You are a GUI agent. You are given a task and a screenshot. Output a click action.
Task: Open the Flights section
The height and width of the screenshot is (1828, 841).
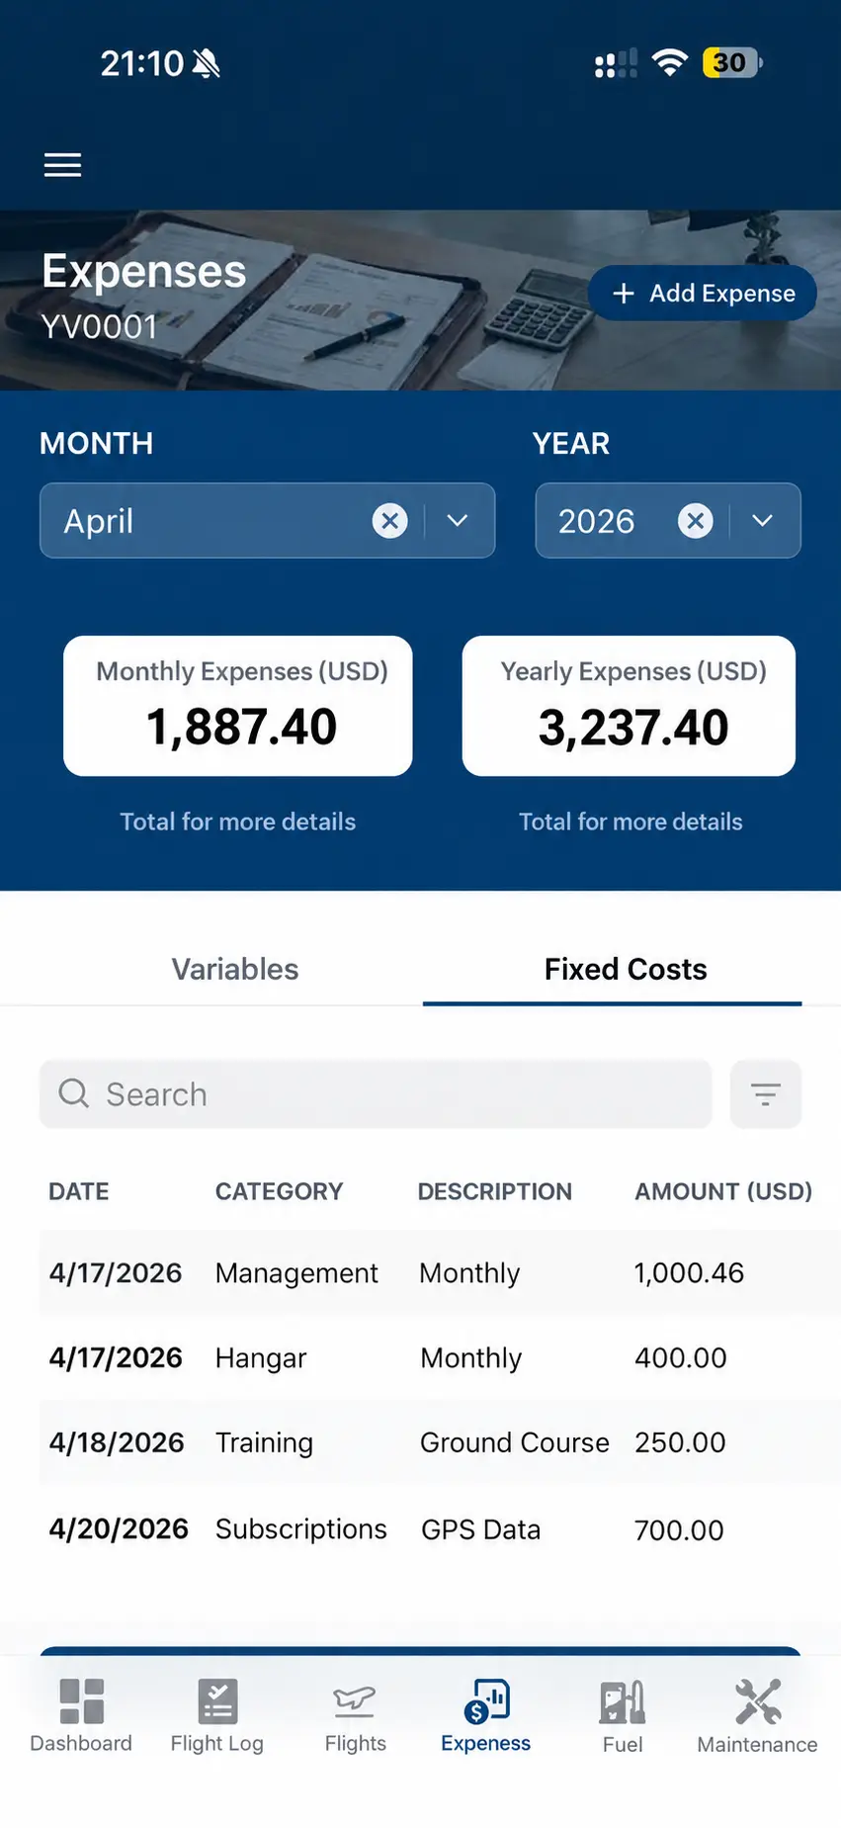356,1716
